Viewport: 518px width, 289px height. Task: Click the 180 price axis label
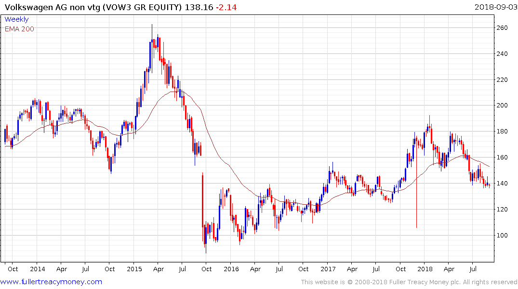pos(502,131)
